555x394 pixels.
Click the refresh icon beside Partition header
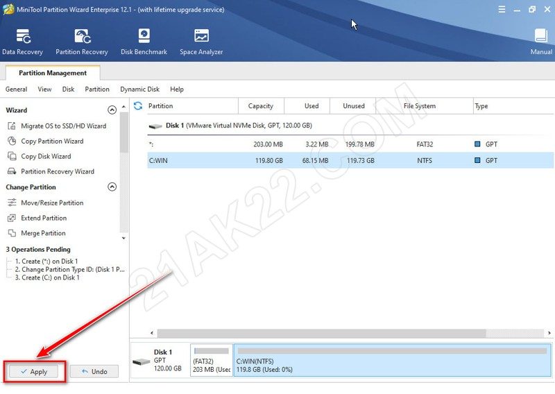click(138, 105)
